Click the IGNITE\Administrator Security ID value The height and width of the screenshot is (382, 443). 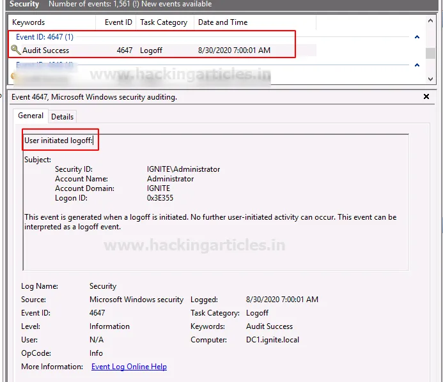click(183, 169)
